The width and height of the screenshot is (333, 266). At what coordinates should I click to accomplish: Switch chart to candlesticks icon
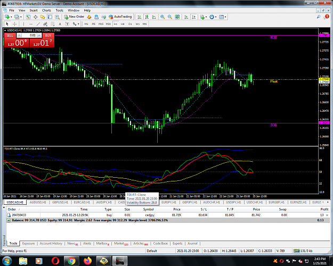(x=147, y=16)
